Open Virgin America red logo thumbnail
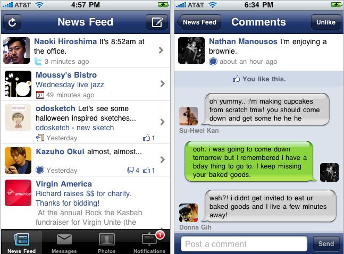Image resolution: width=344 pixels, height=254 pixels. click(x=18, y=193)
